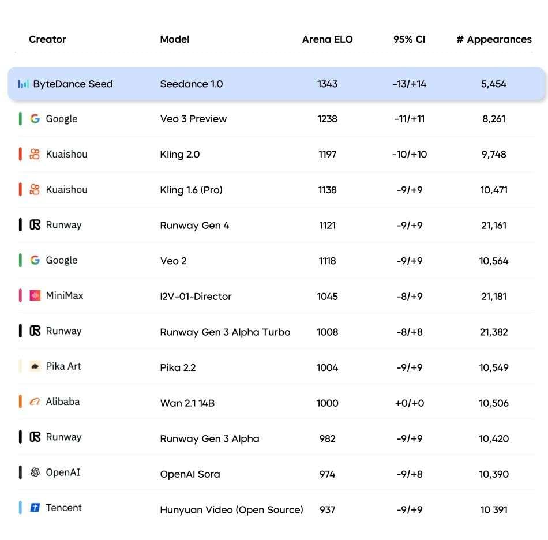Click the Alibaba orange logo icon
548x540 pixels.
(x=35, y=402)
